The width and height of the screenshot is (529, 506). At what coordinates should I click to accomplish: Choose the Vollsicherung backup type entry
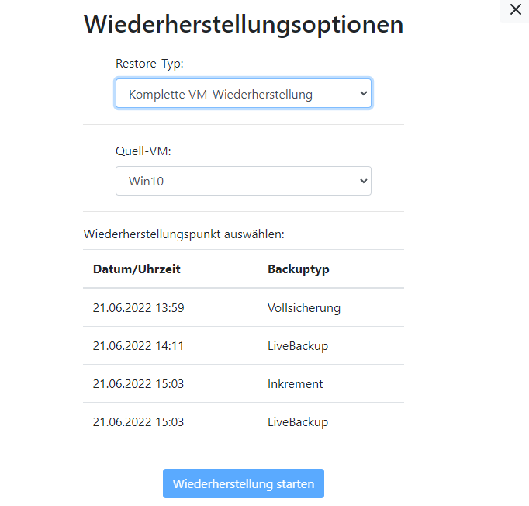304,308
